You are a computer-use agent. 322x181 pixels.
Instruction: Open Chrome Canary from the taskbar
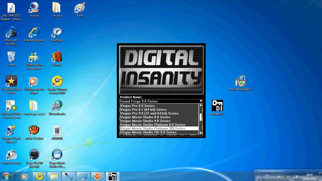click(x=39, y=176)
